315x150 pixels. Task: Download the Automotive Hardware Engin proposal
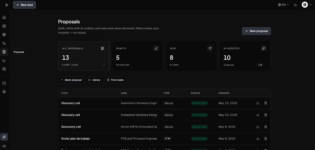pos(258,103)
